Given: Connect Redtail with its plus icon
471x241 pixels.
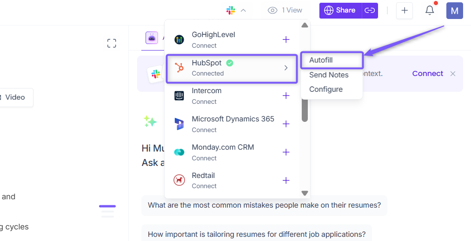Looking at the screenshot, I should tap(286, 180).
